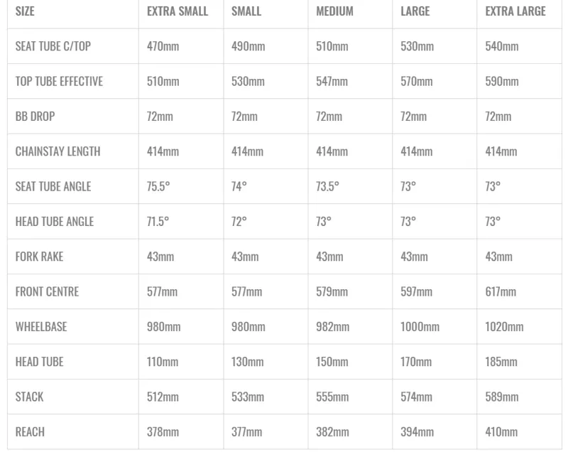Select the TOP TUBE EFFECTIVE row label
The height and width of the screenshot is (457, 568).
(x=59, y=81)
